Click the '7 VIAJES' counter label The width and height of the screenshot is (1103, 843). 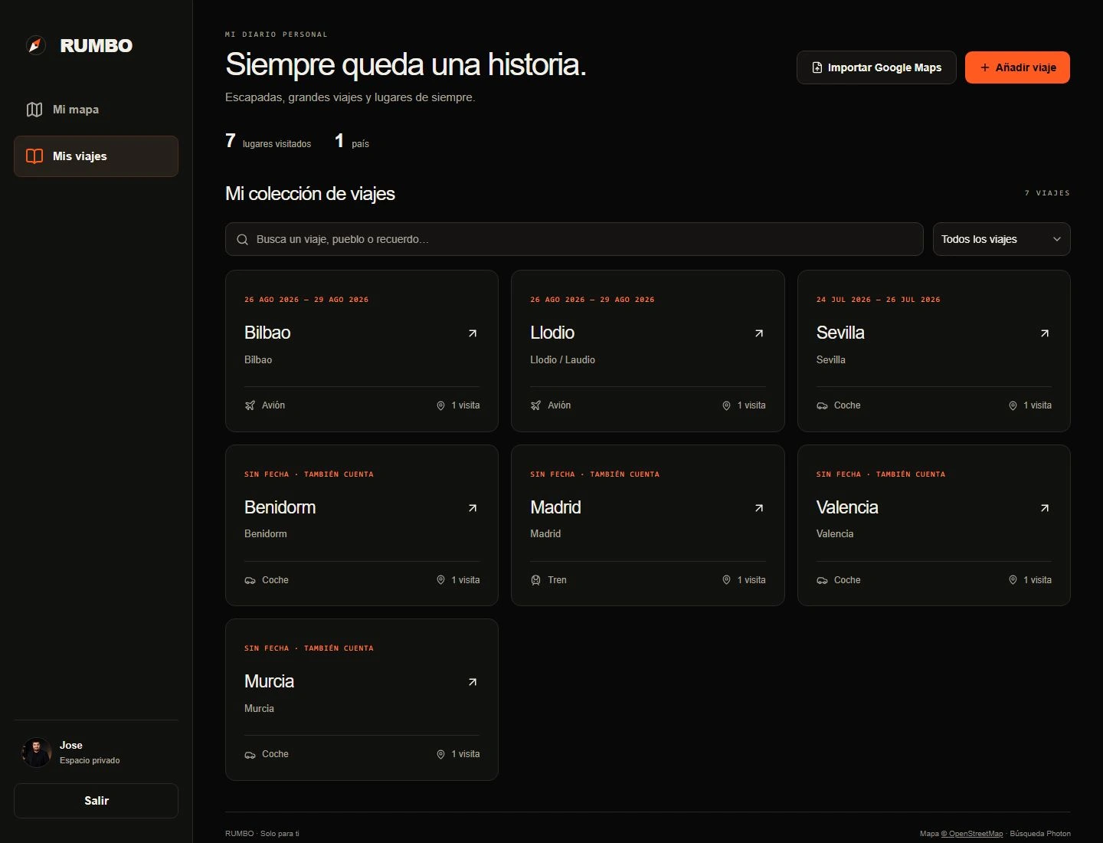click(x=1047, y=193)
